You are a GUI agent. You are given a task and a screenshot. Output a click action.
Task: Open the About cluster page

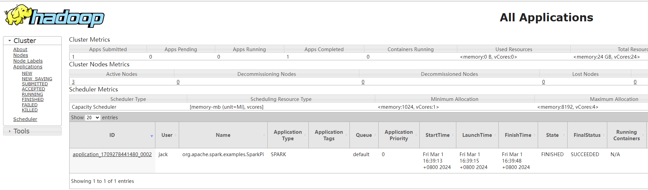(x=20, y=49)
